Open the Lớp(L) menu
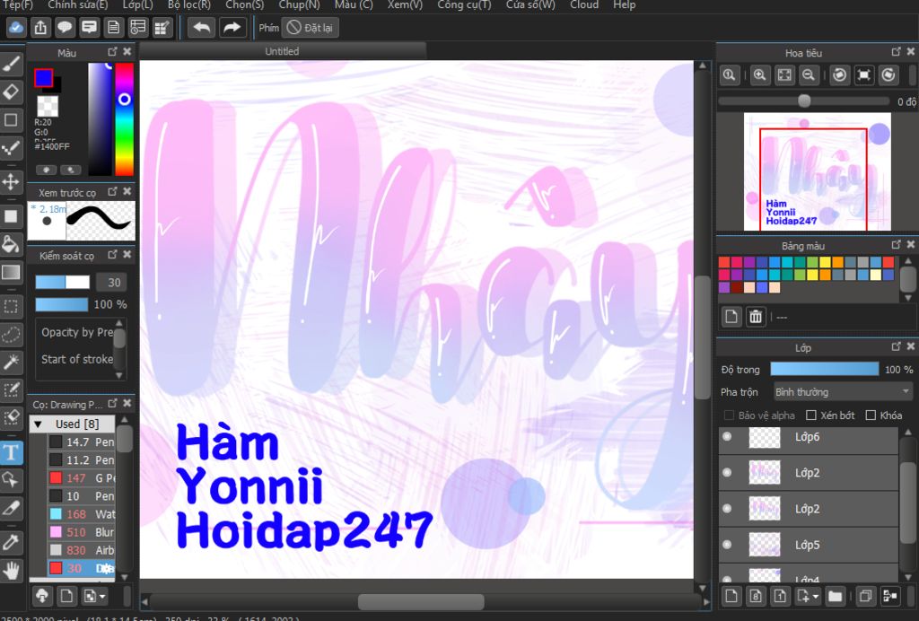The height and width of the screenshot is (621, 919). [137, 4]
